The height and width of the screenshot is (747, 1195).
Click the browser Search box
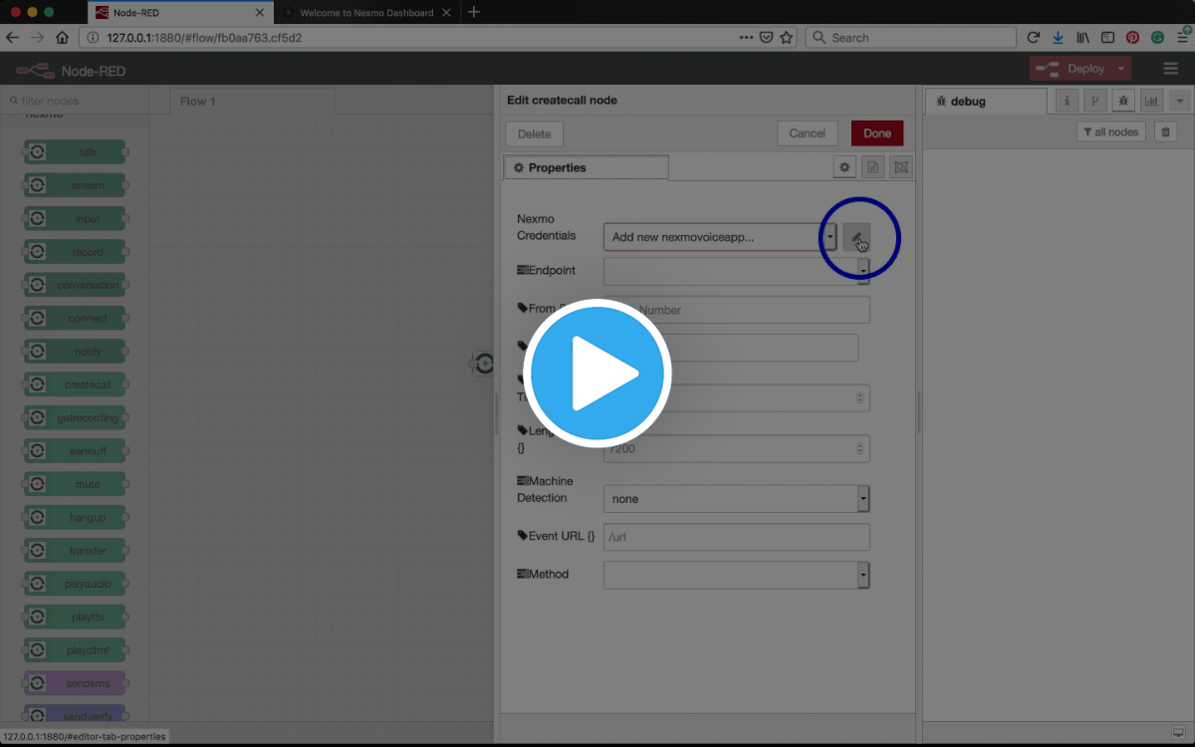click(911, 38)
